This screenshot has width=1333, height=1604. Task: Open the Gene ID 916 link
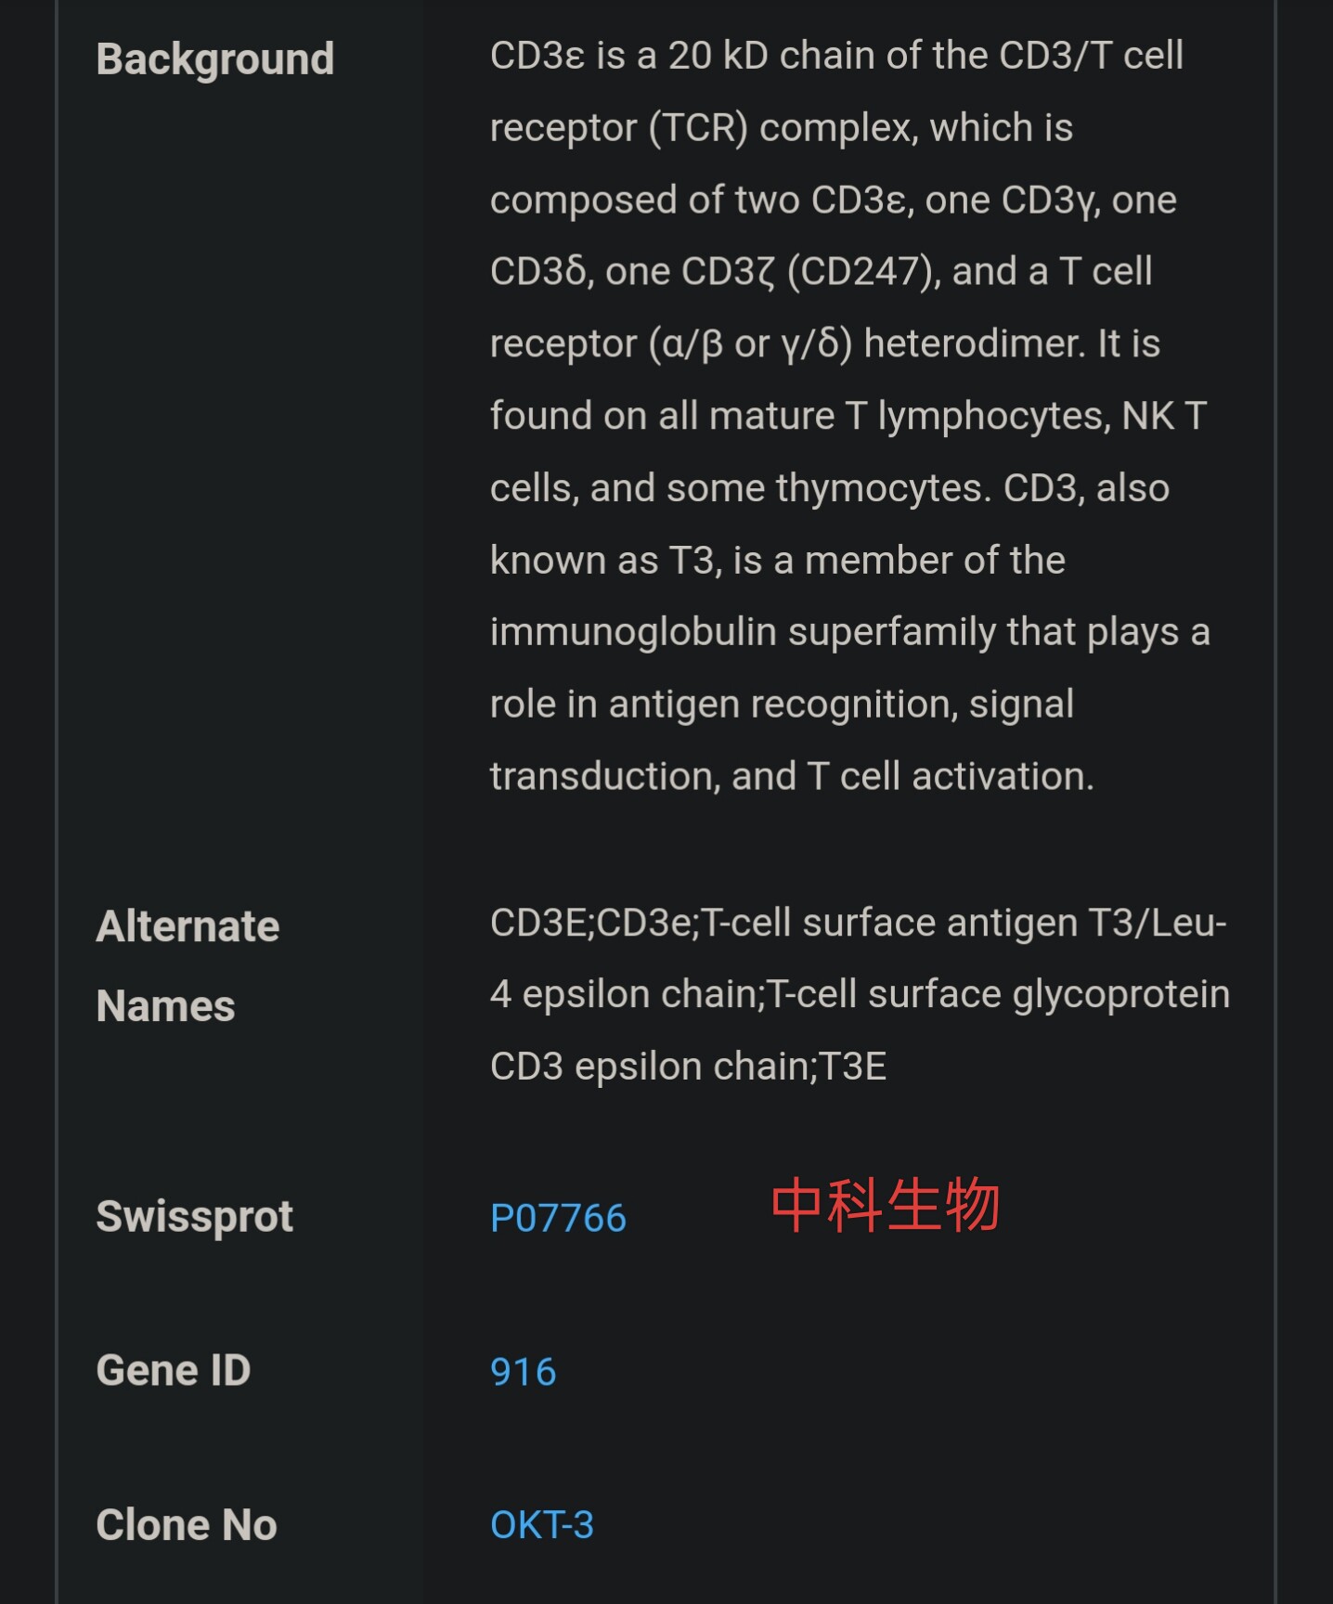click(x=524, y=1372)
